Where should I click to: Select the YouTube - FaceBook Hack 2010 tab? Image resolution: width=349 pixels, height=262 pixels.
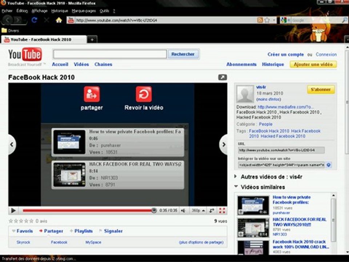click(44, 39)
